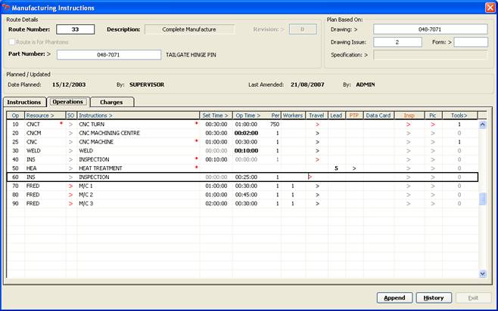Toggle Route is for Phantoms checkbox
The width and height of the screenshot is (498, 311).
pos(12,42)
